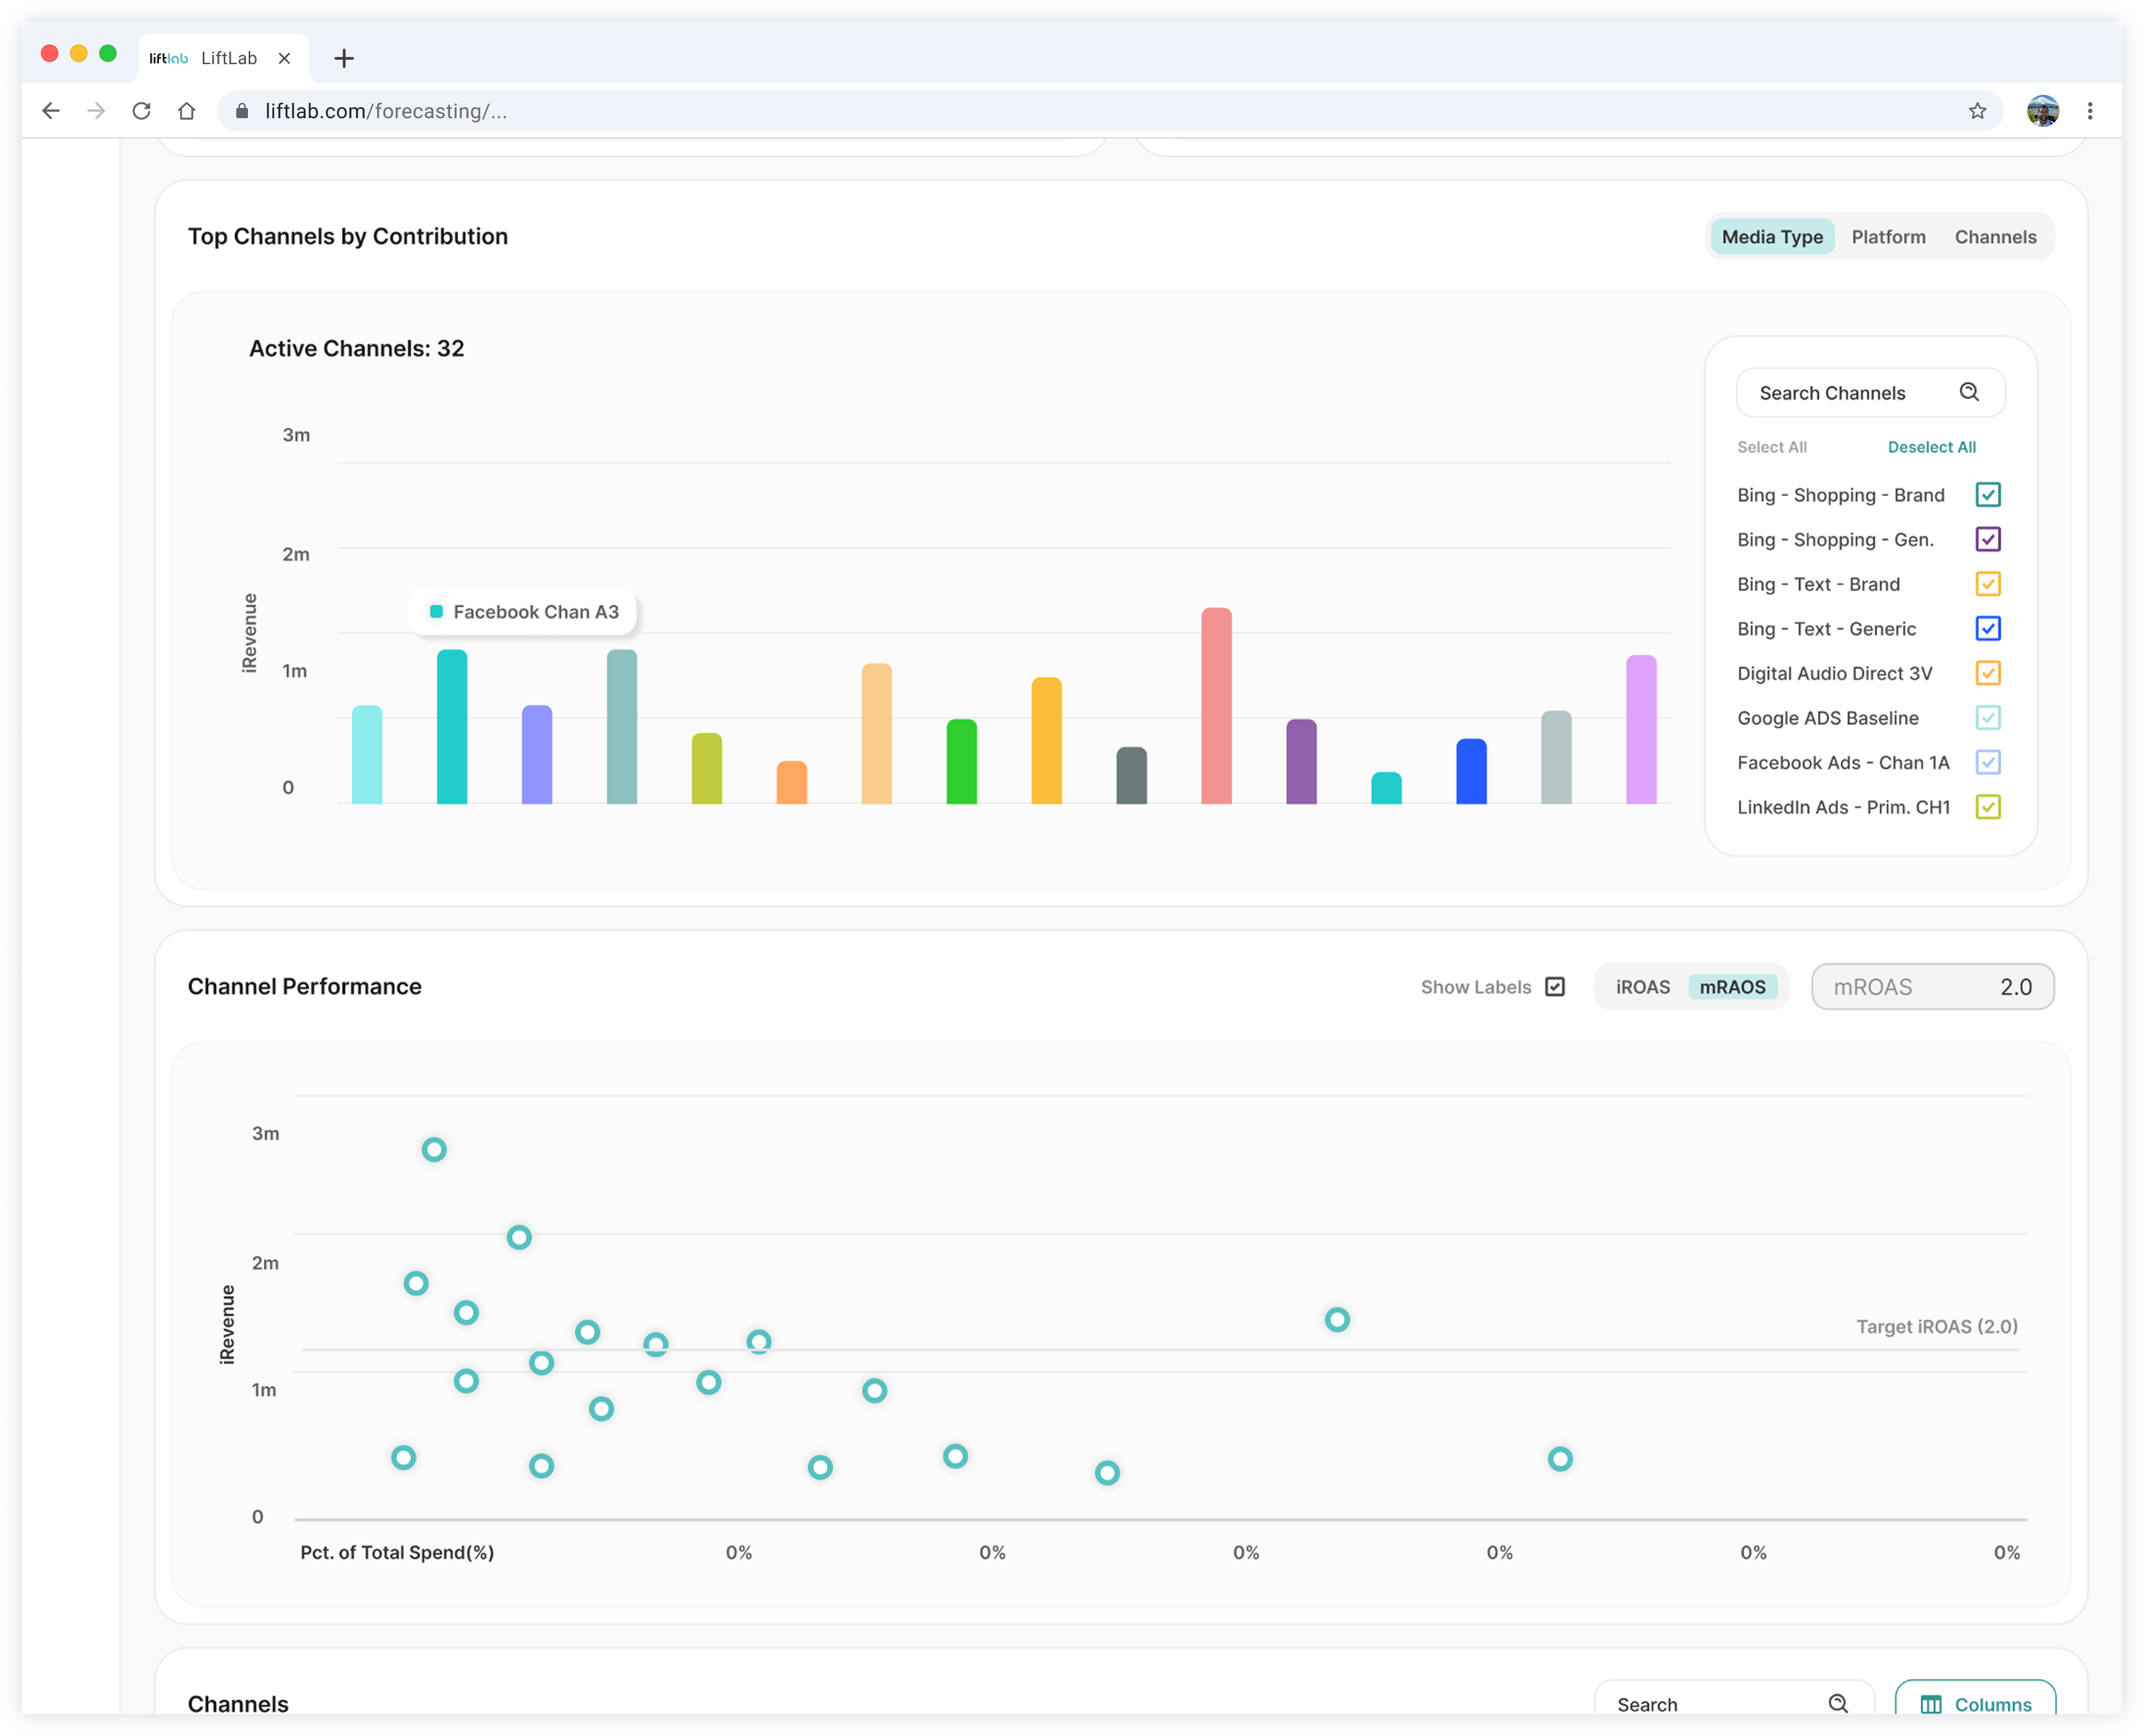Uncheck Bing - Shopping - Brand checkbox
This screenshot has width=2144, height=1736.
(1987, 494)
